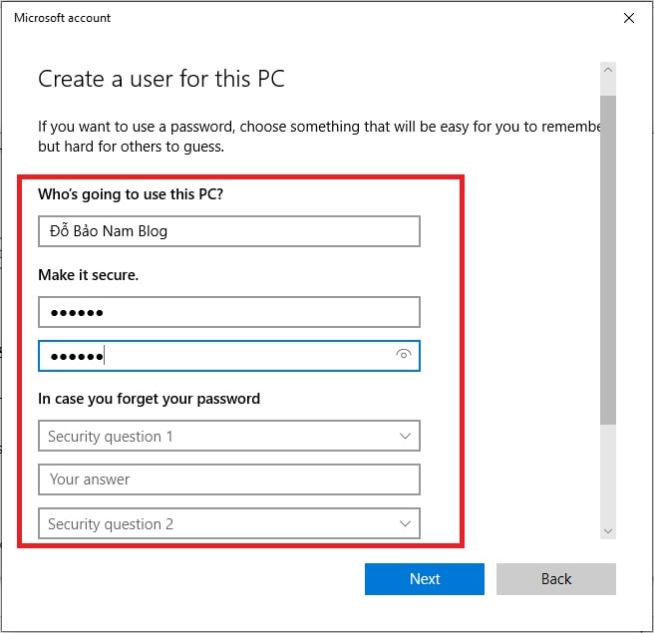Expand the Security question 2 dropdown
Screen dimensions: 654x633
click(229, 523)
